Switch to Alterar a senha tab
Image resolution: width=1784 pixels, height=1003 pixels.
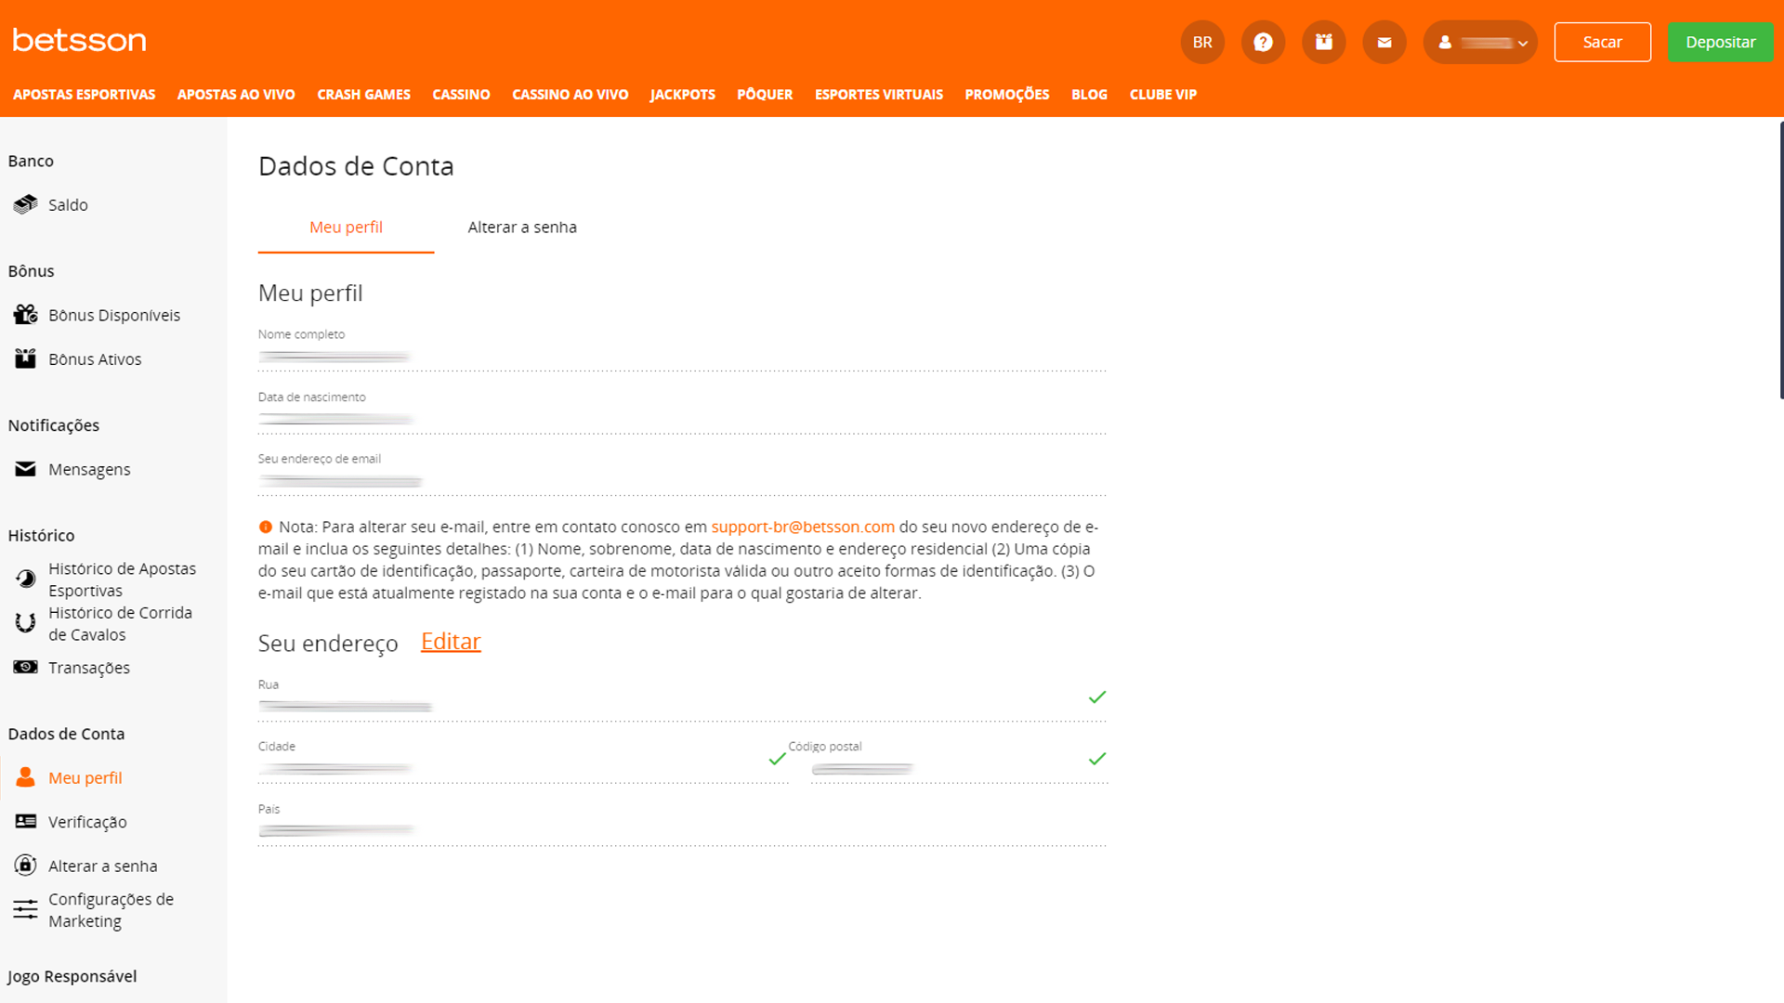coord(522,228)
